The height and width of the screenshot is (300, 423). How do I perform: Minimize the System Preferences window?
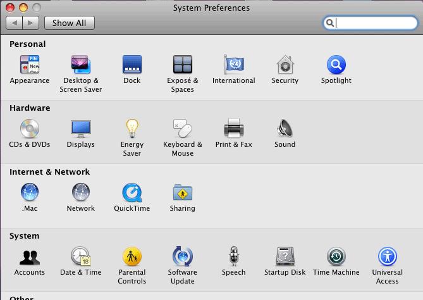pos(23,8)
